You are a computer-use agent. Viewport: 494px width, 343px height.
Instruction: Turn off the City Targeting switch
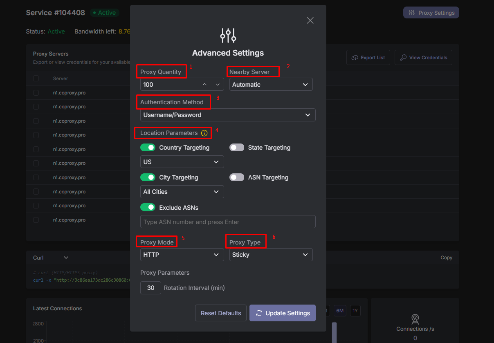click(x=148, y=177)
